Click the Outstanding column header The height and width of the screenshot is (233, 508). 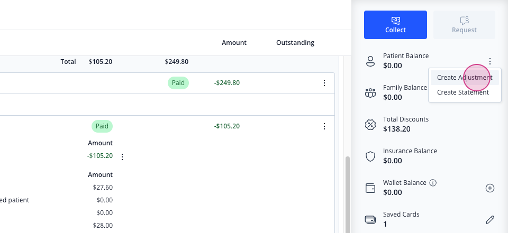pyautogui.click(x=295, y=43)
